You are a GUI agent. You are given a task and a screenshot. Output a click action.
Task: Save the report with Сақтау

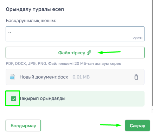(138, 125)
